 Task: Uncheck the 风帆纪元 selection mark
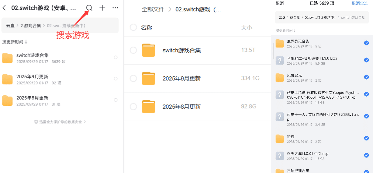point(366,77)
